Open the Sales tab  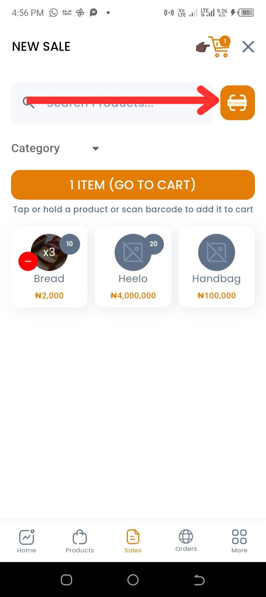click(133, 541)
